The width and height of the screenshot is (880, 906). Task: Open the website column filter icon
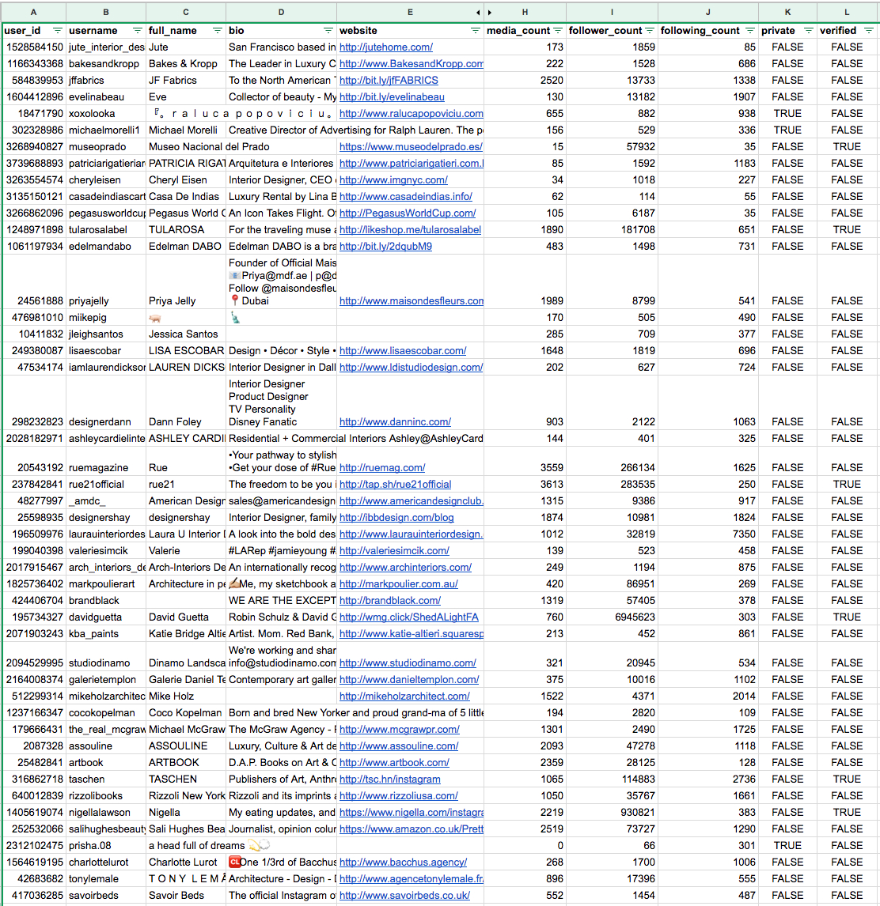475,31
